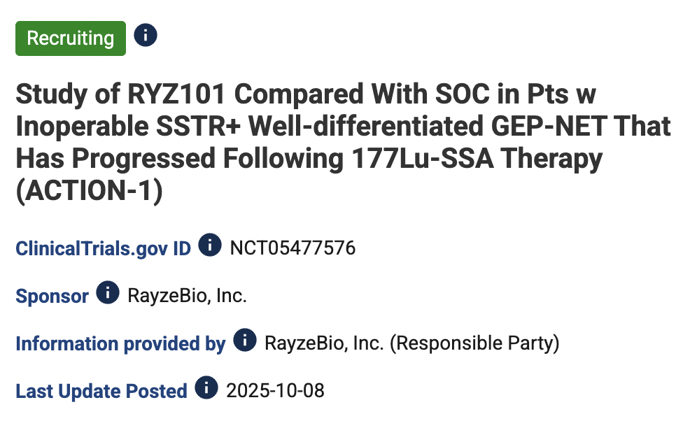Viewport: 690px width, 421px height.
Task: Click the Last Update Posted label
Action: click(x=101, y=391)
